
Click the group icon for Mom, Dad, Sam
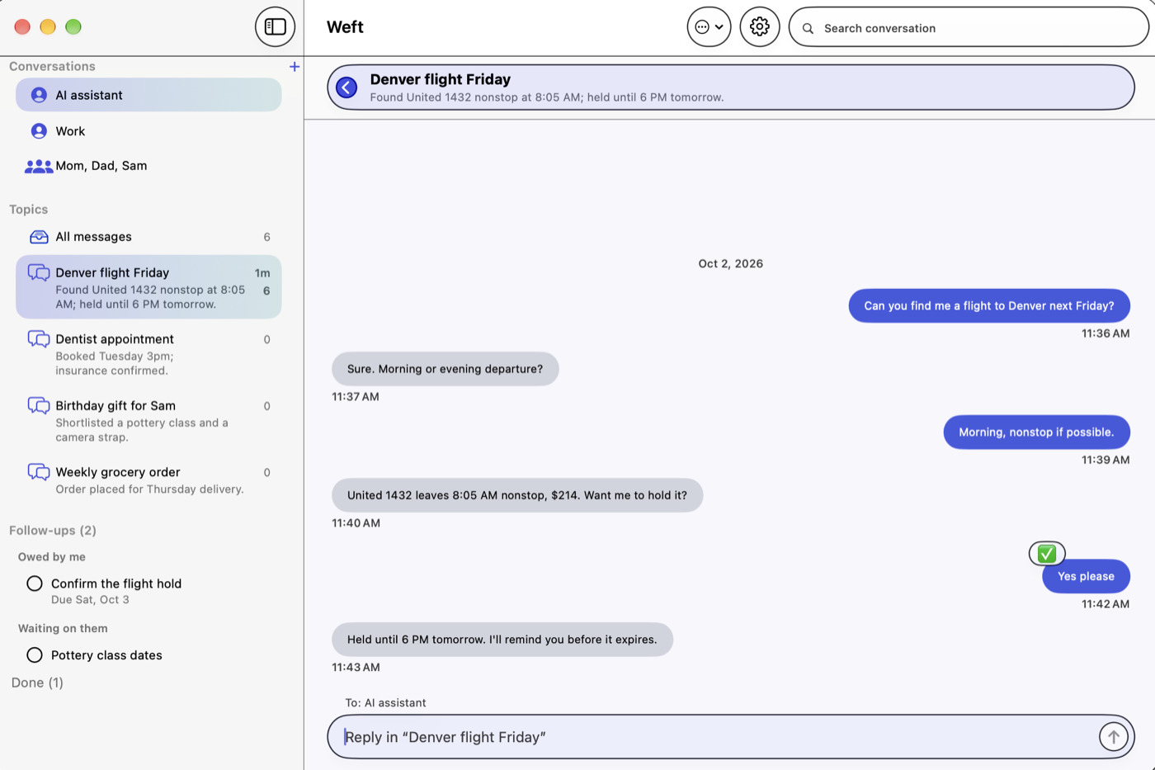click(x=39, y=166)
